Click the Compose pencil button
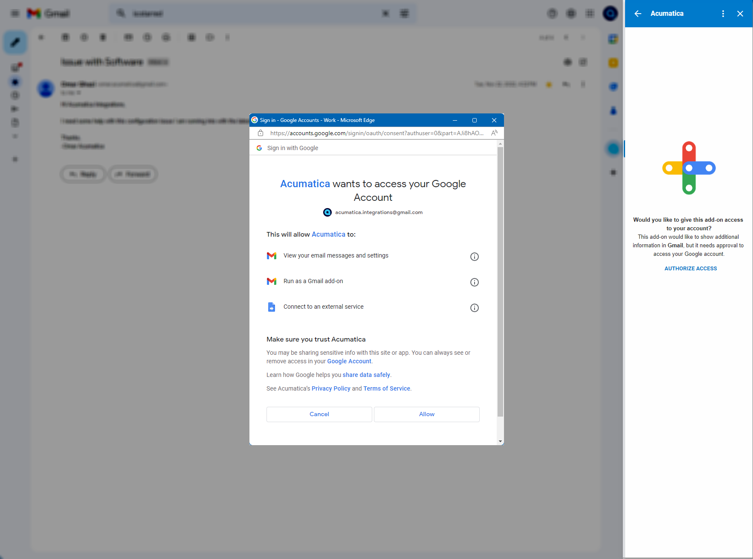 [15, 42]
